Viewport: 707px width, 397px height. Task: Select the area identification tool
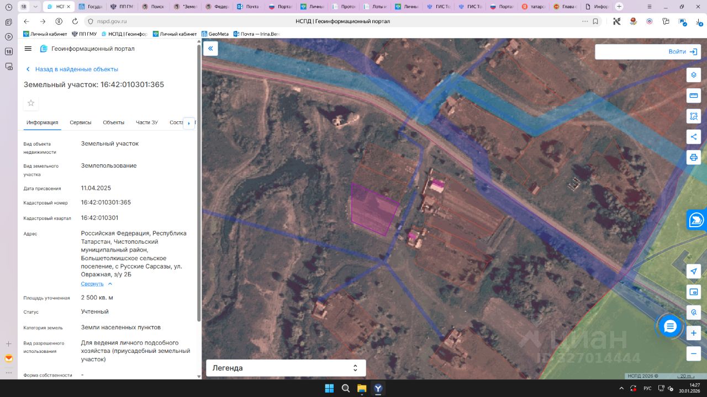[694, 116]
